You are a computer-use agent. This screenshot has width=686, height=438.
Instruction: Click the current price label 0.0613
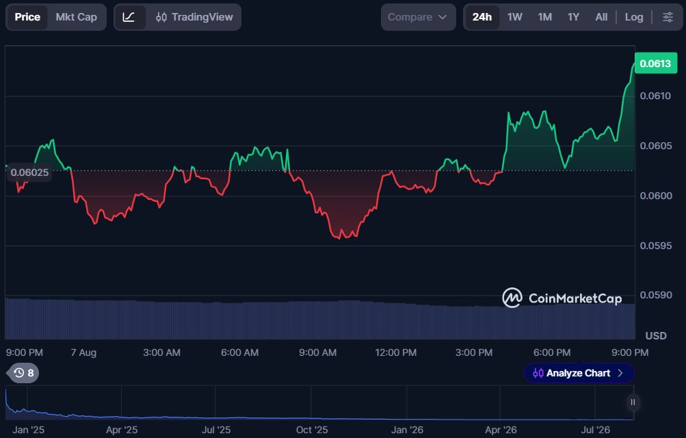[655, 64]
